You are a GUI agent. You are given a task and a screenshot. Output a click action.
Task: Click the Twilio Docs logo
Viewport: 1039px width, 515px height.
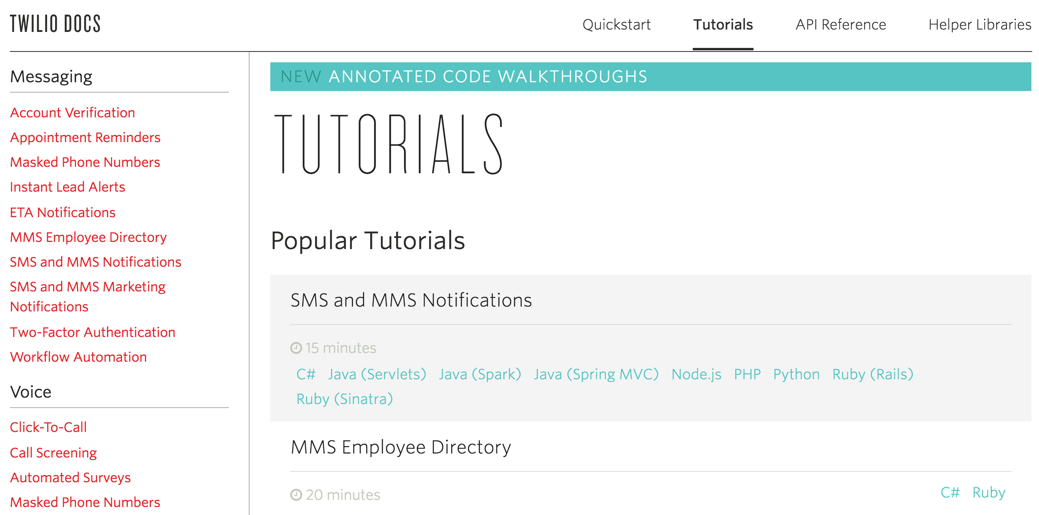tap(55, 24)
